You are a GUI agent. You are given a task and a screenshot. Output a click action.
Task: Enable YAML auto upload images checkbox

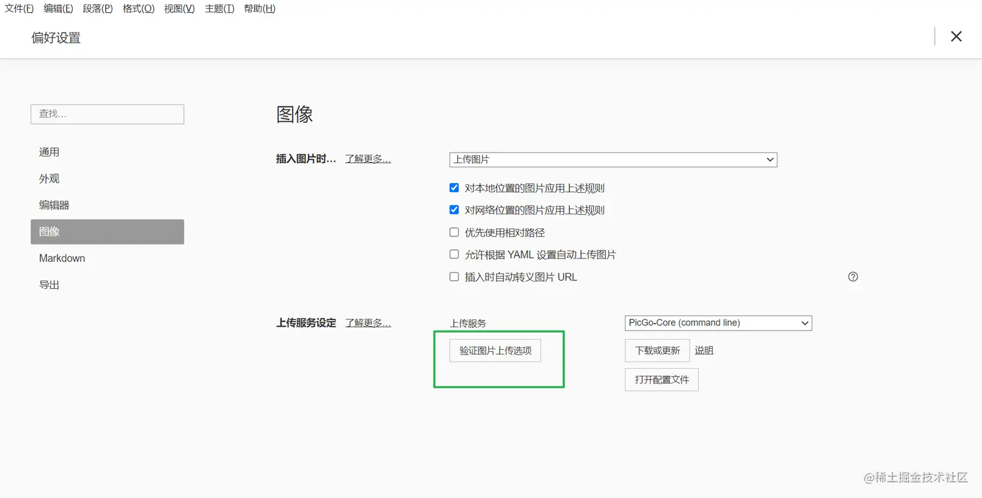pos(454,255)
